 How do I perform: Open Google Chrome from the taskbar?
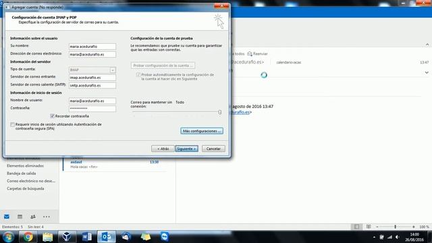point(28,237)
